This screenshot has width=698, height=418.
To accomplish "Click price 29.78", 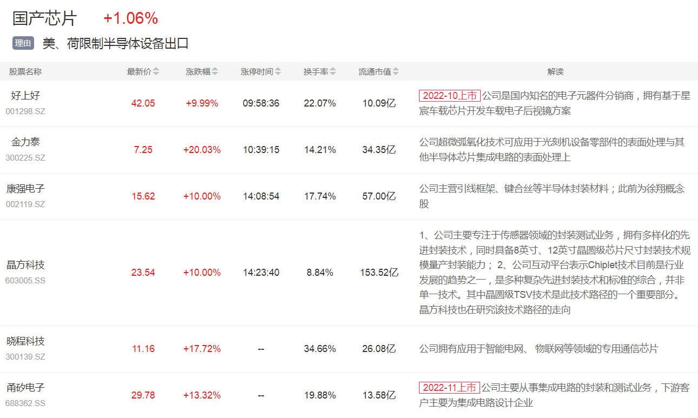I will 143,395.
